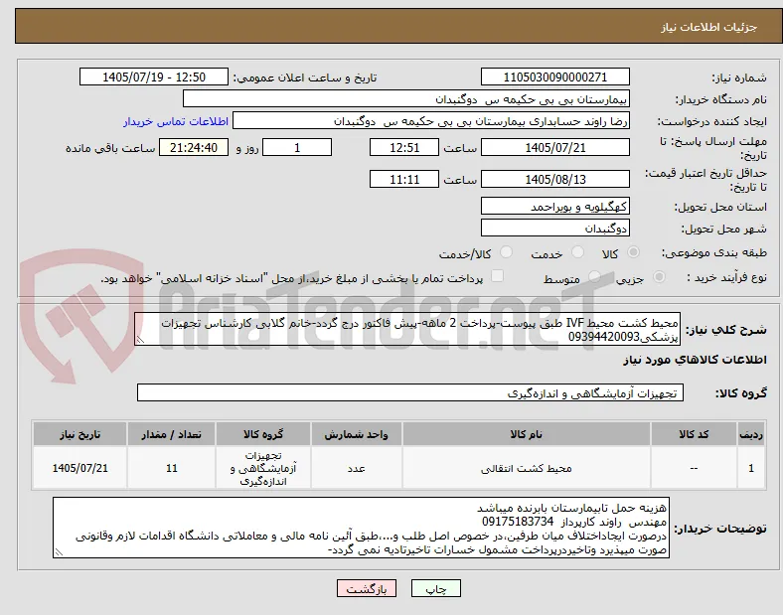Click the general need description textarea
The height and width of the screenshot is (615, 783).
tap(407, 330)
